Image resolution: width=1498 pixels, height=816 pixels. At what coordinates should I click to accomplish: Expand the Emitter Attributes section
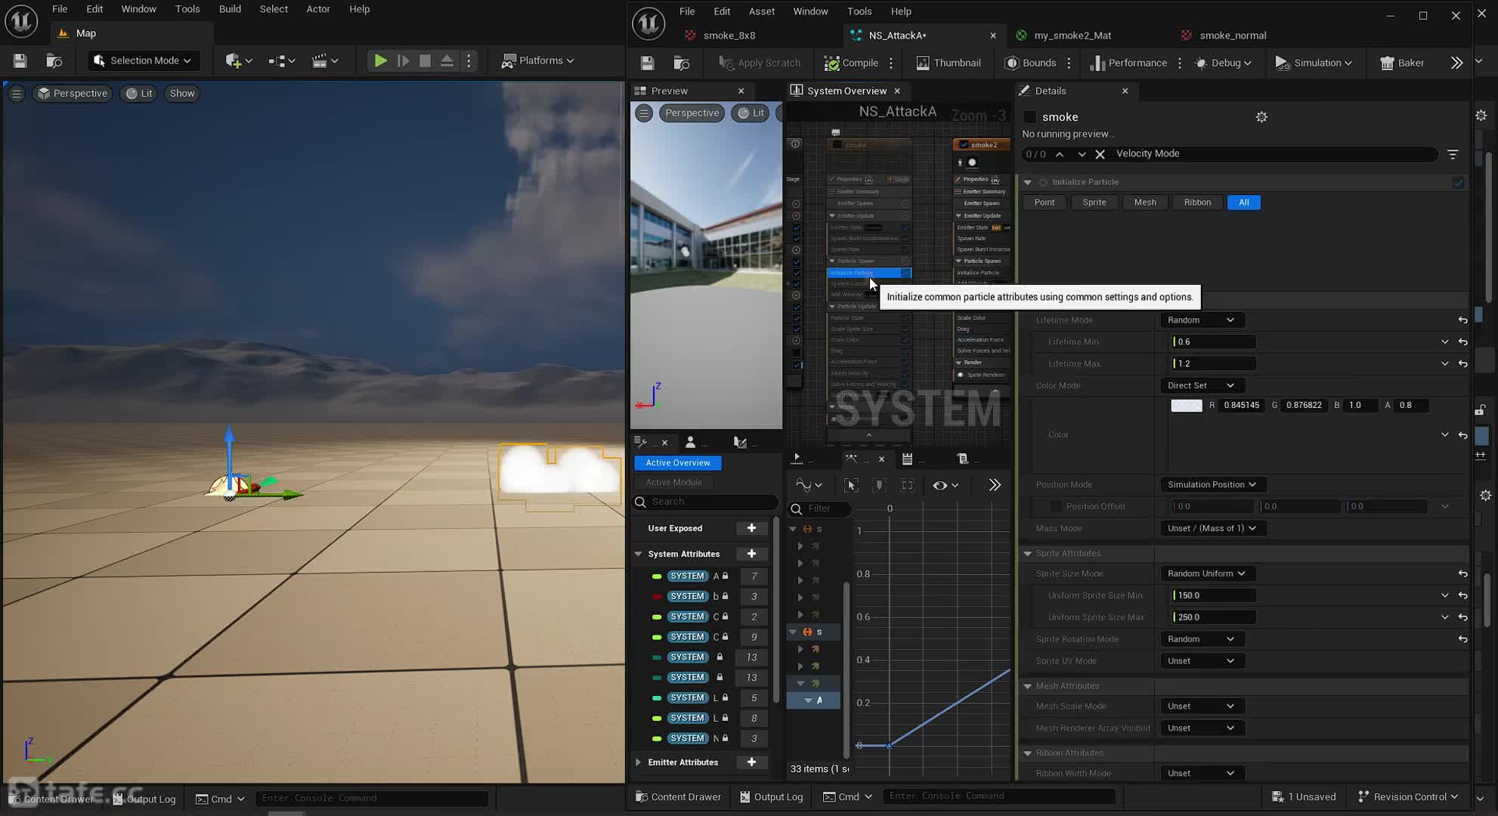[x=638, y=762]
